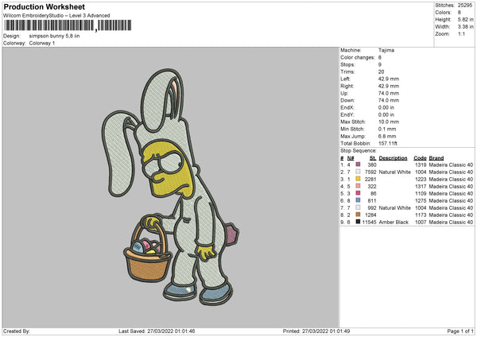The height and width of the screenshot is (337, 477).
Task: Click 'Madeira Classic 40' in code 1319 row
Action: point(451,165)
